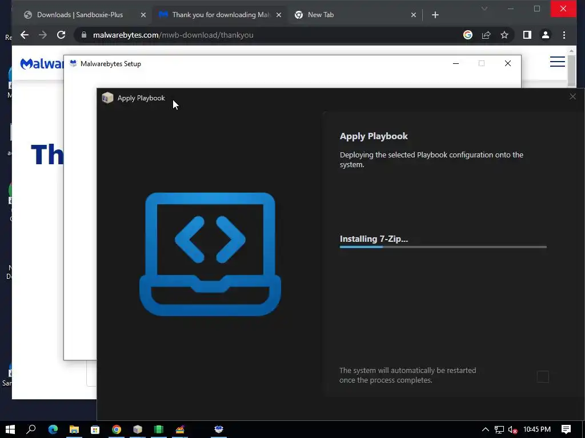Open Windows taskbar search

point(31,429)
